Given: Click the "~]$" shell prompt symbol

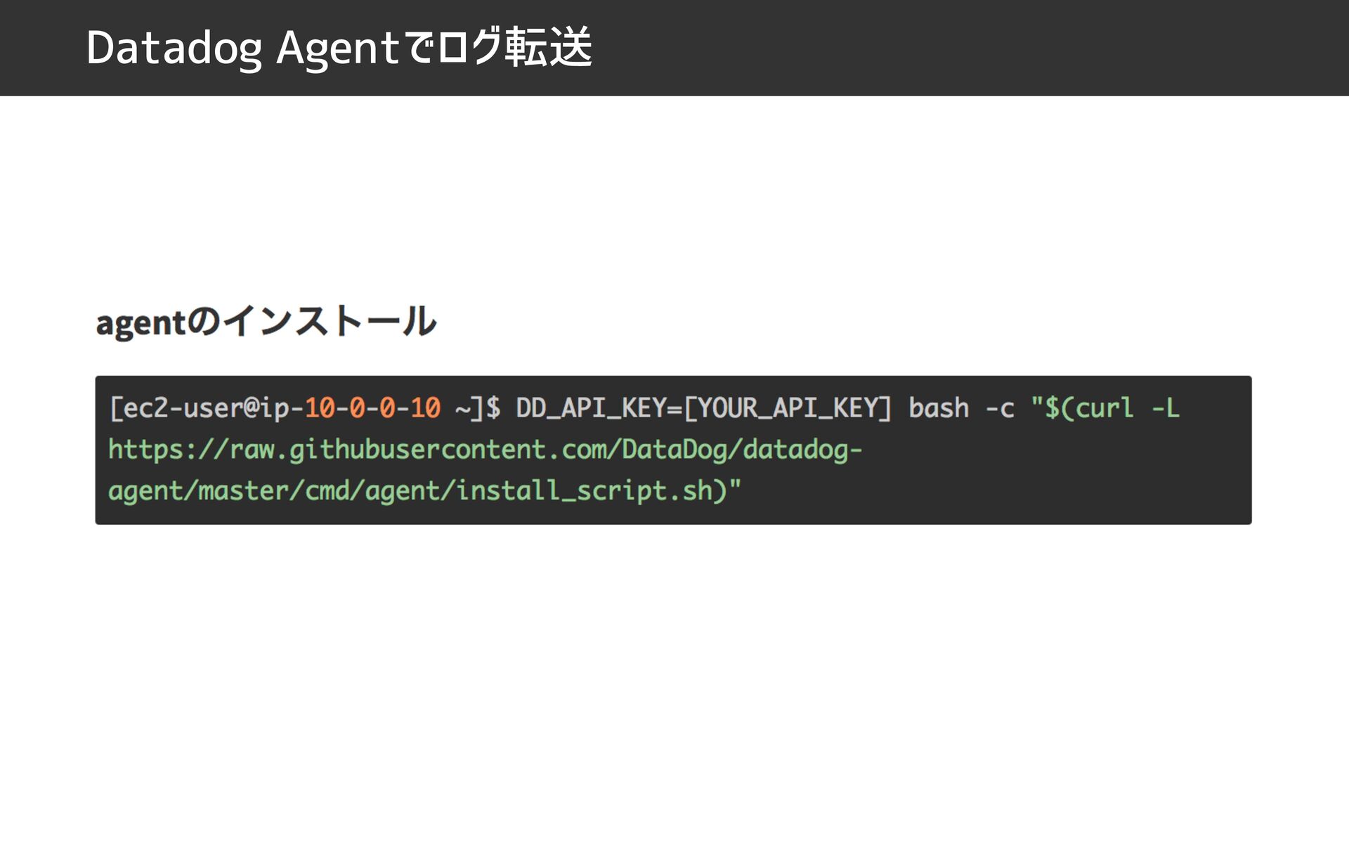Looking at the screenshot, I should click(478, 408).
